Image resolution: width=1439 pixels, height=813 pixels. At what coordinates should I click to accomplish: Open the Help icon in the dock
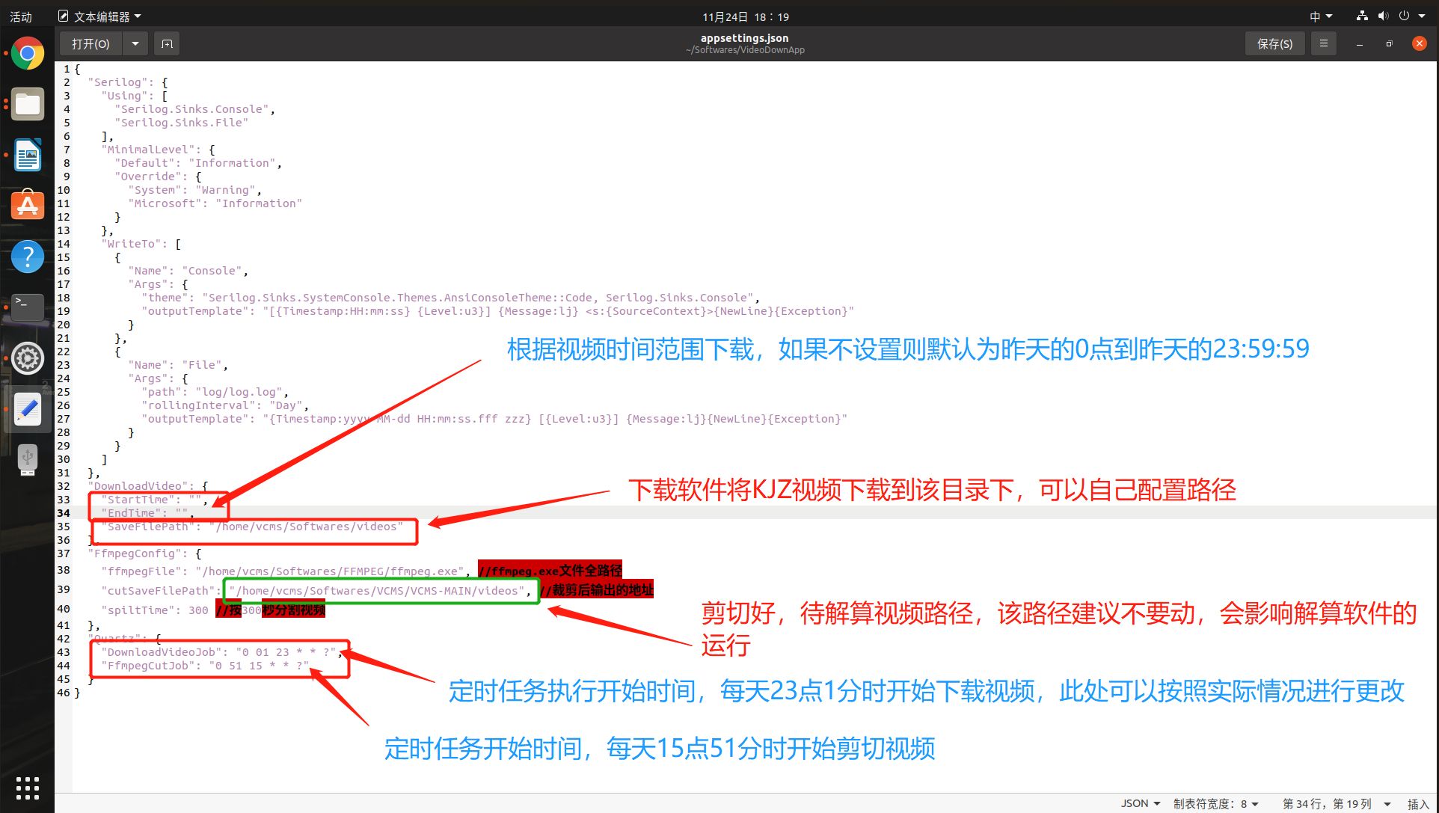(x=28, y=257)
